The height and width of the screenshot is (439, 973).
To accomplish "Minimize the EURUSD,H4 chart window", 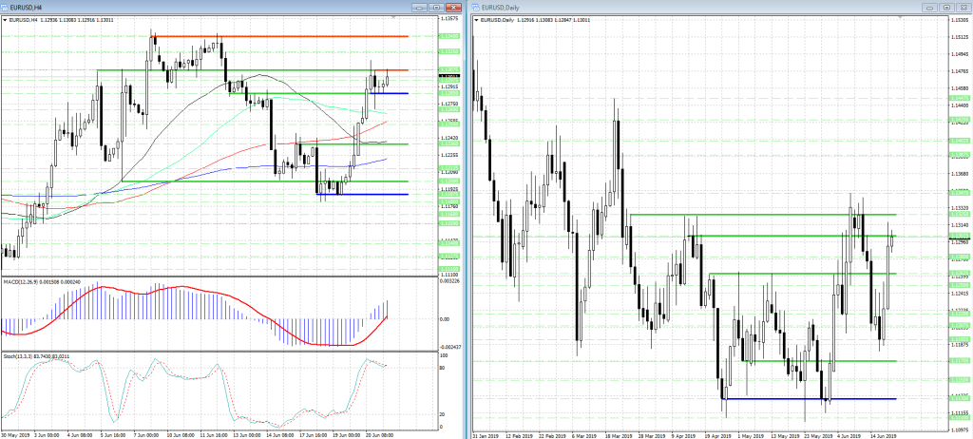I will coord(420,7).
